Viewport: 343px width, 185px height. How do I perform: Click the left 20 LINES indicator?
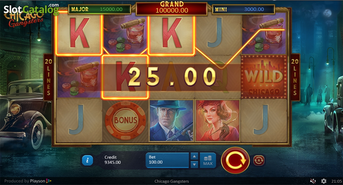pyautogui.click(x=48, y=77)
